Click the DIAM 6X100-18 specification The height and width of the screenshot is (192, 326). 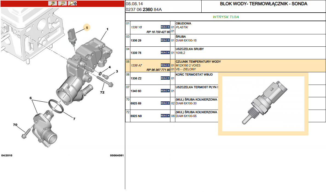point(186,40)
